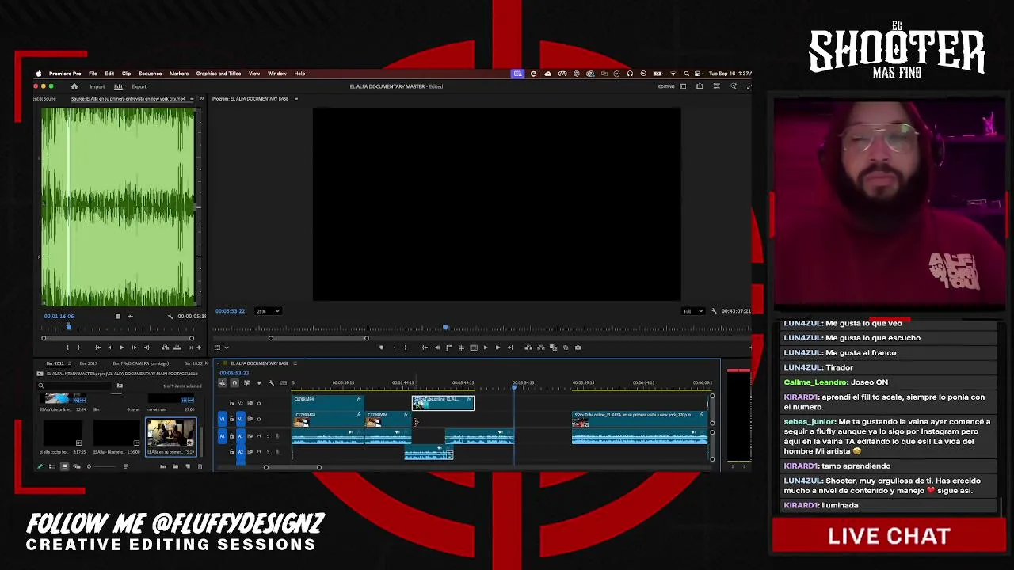The image size is (1014, 570).
Task: Open Source panel menu icon
Action: [193, 99]
